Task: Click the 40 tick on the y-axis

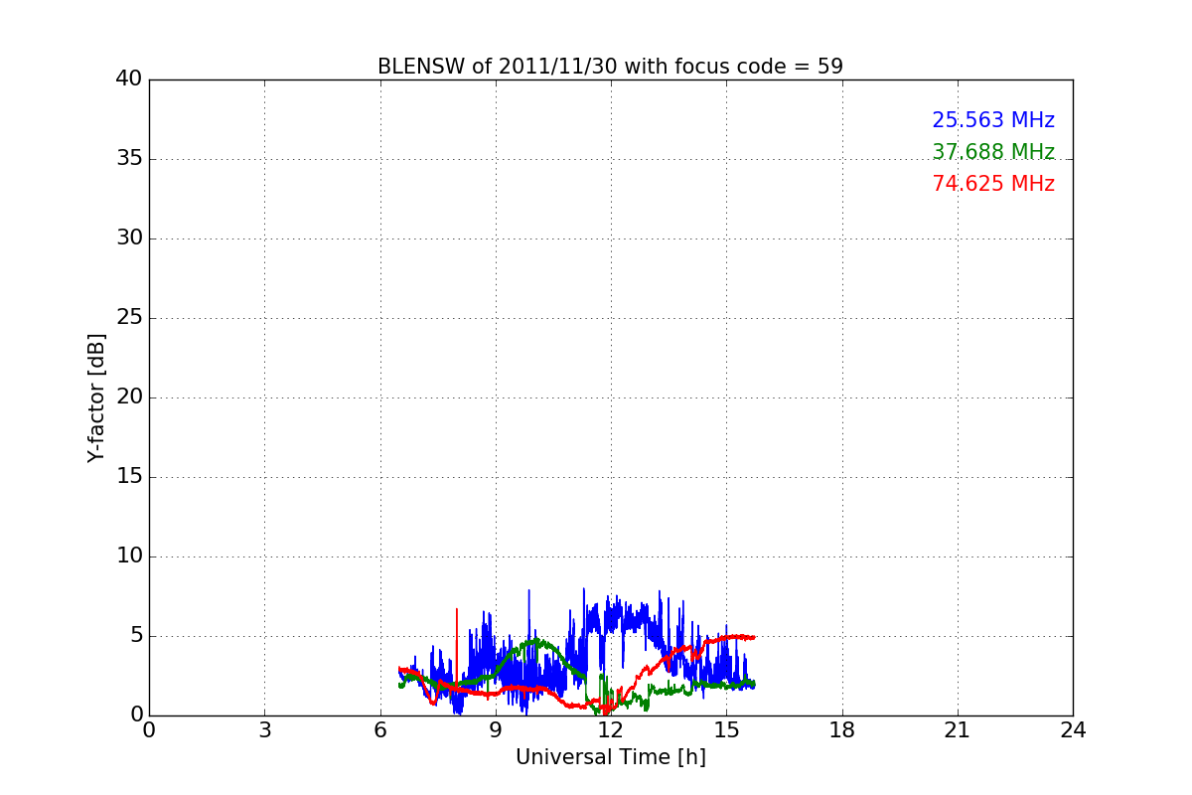Action: [128, 79]
